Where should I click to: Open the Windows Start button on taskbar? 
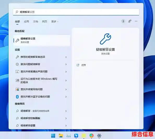point(53,136)
